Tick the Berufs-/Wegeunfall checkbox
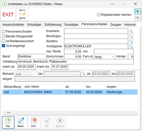 point(4,36)
